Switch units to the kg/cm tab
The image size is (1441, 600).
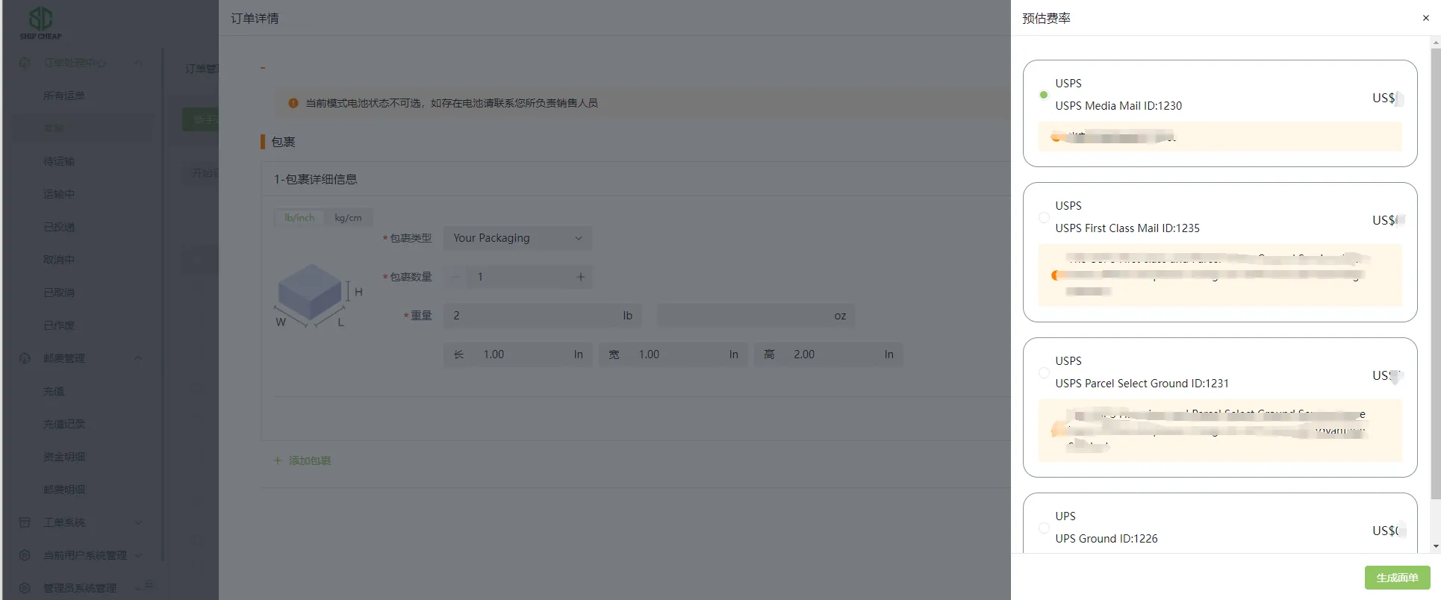pos(348,218)
